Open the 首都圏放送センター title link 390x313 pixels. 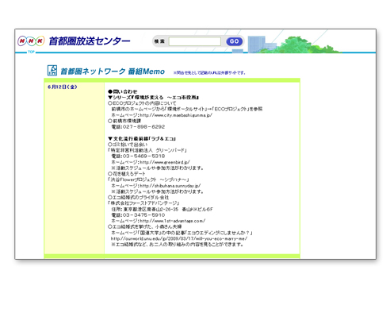click(x=90, y=41)
